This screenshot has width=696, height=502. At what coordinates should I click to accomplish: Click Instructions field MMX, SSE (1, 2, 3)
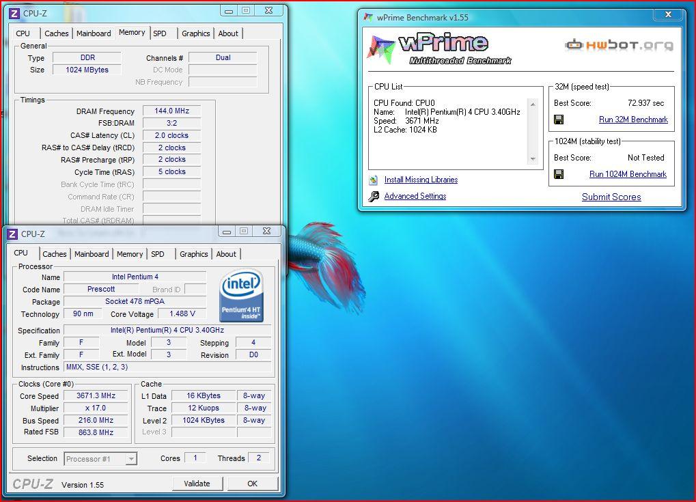(x=168, y=367)
